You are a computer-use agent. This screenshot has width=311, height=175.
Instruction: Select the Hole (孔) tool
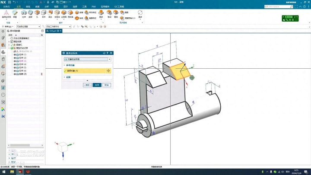(x=37, y=14)
